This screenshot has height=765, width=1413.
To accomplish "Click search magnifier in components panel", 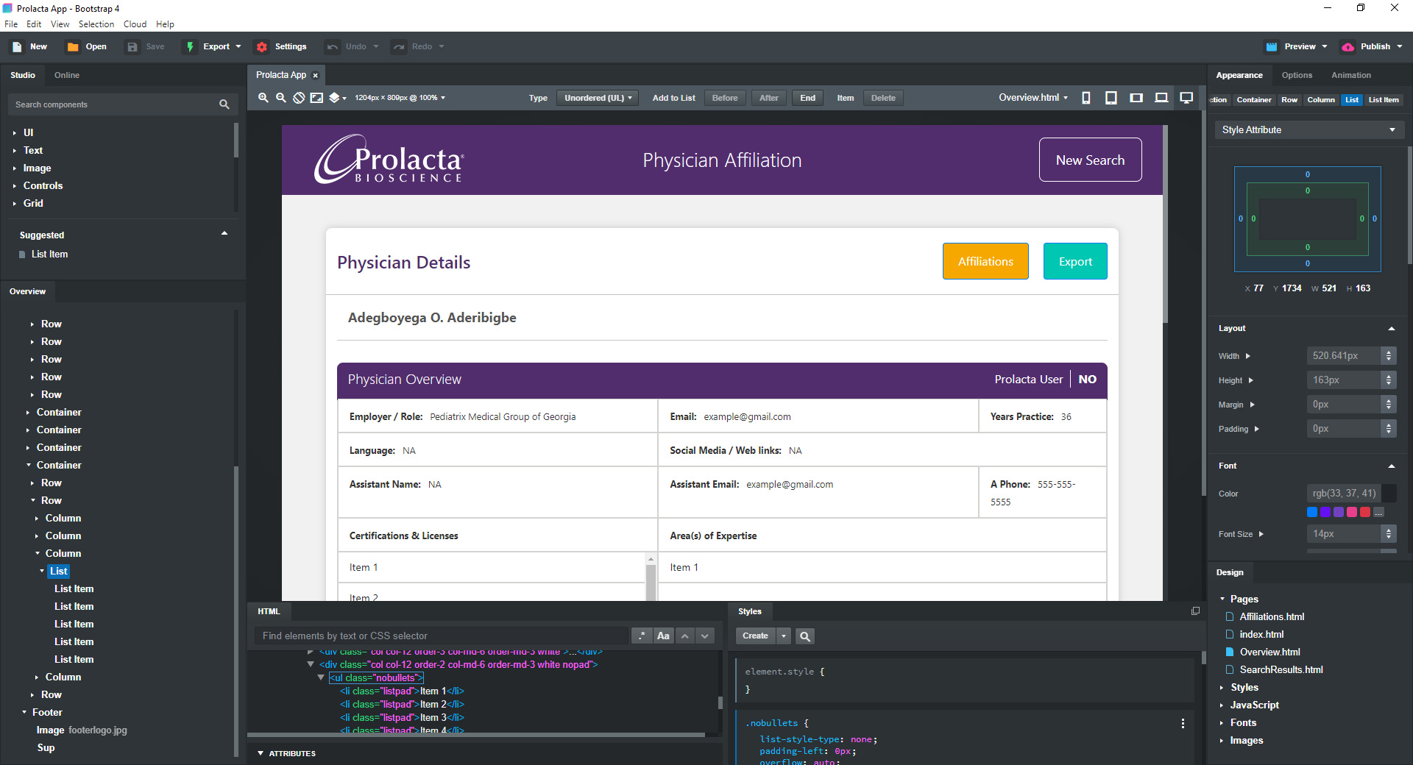I will (x=224, y=104).
